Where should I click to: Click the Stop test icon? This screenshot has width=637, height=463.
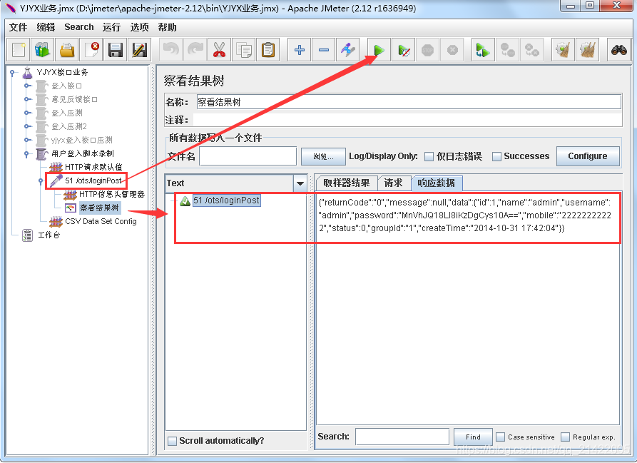point(428,50)
